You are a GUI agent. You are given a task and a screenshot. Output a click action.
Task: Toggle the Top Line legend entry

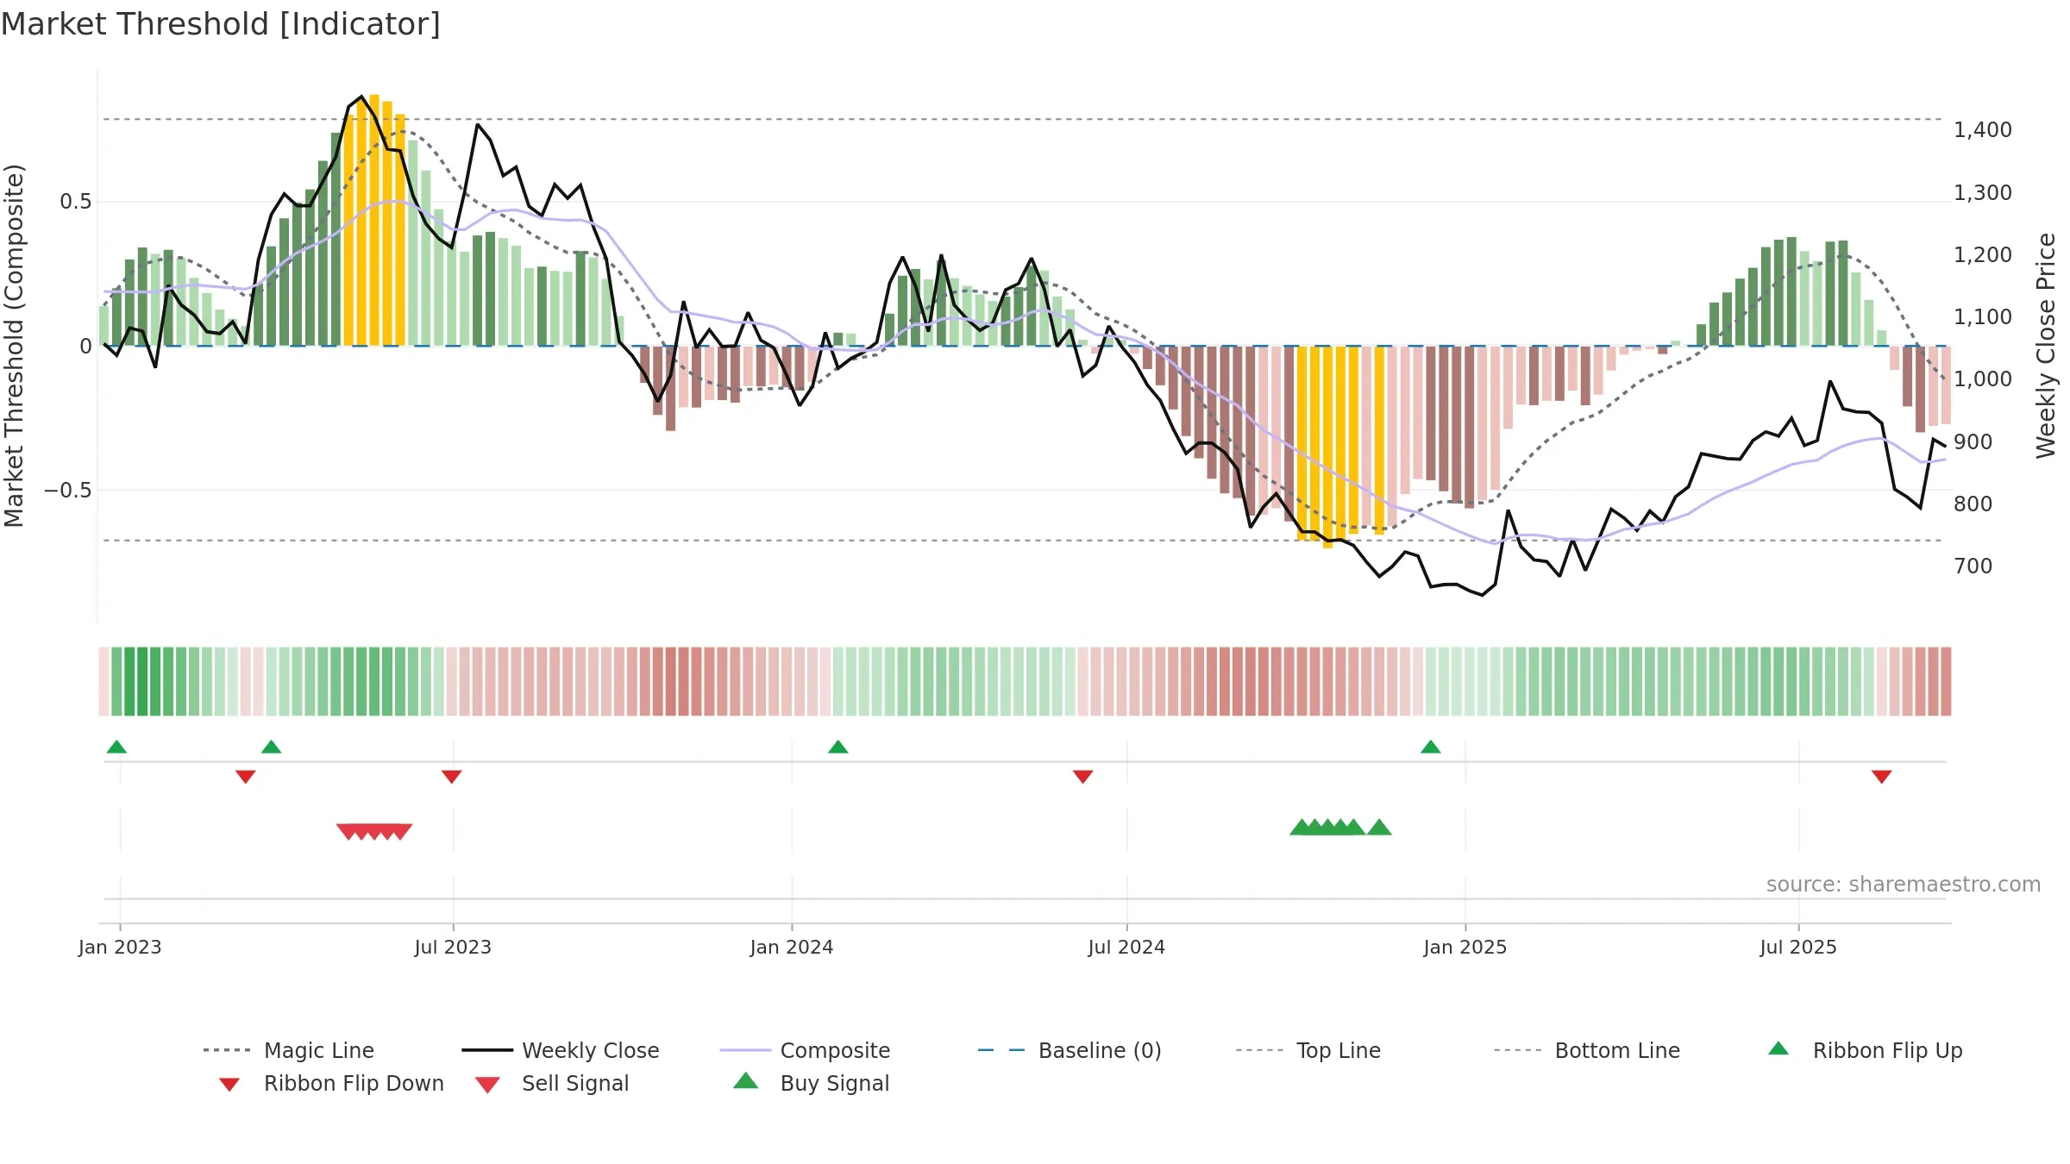(x=1308, y=1050)
